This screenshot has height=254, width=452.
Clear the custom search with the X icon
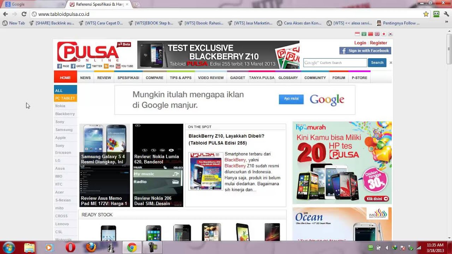tap(391, 63)
